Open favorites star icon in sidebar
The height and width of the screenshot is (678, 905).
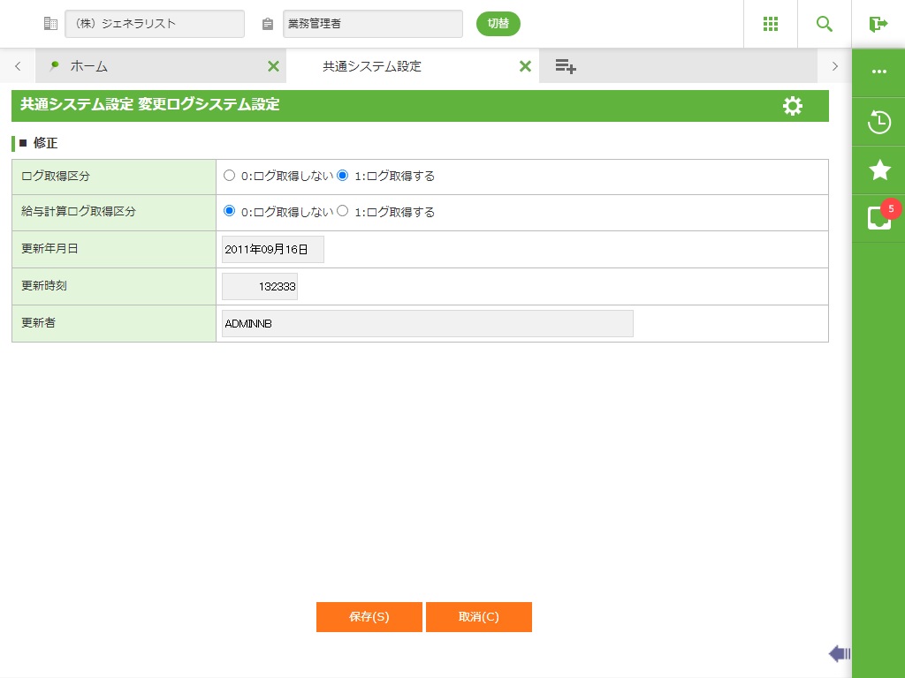point(878,170)
